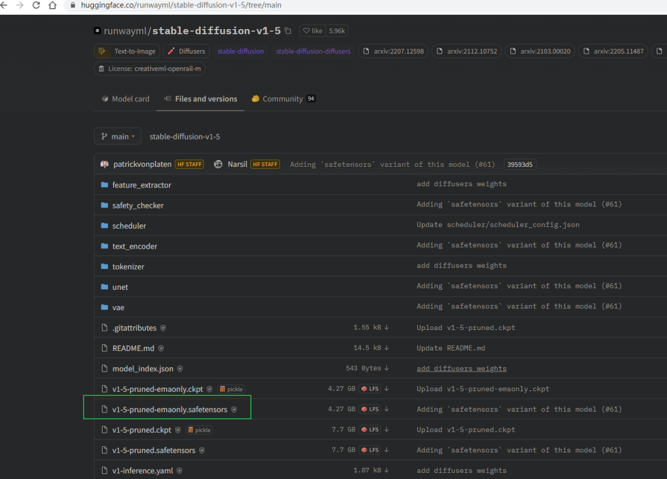The image size is (667, 479).
Task: Copy model name with the clipboard icon
Action: pos(288,31)
